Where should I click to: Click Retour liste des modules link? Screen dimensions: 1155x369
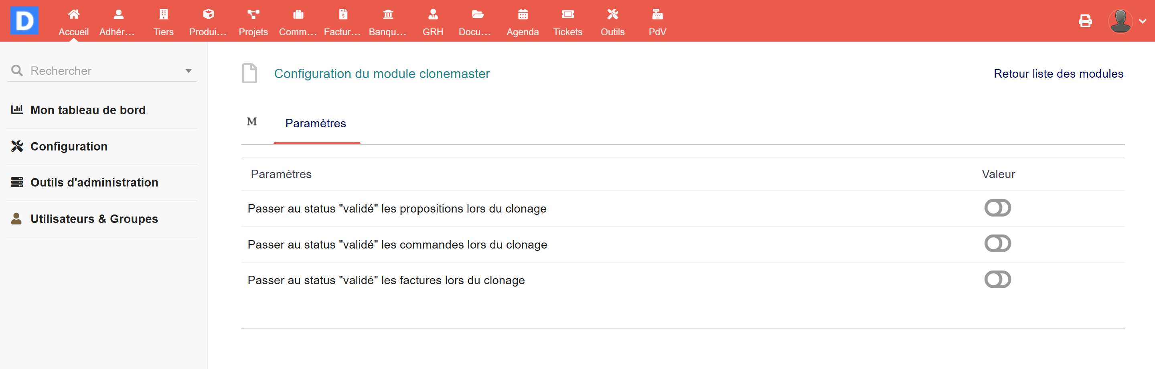(x=1058, y=74)
